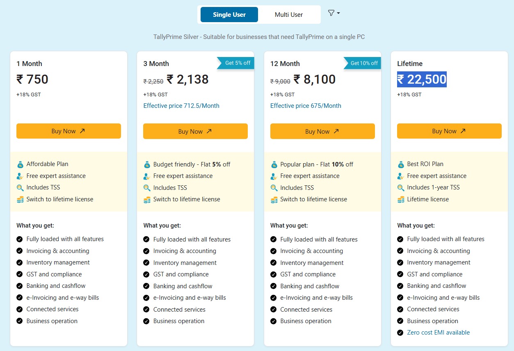Switch to the Multi User tab

pos(289,15)
